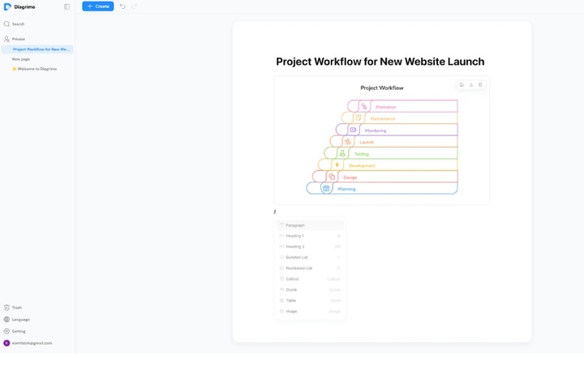The image size is (584, 365).
Task: Open the Project Workflow for New We... page
Action: click(x=37, y=49)
